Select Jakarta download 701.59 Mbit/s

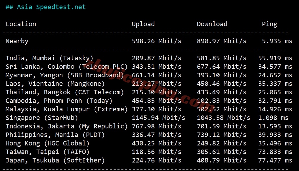coord(222,126)
